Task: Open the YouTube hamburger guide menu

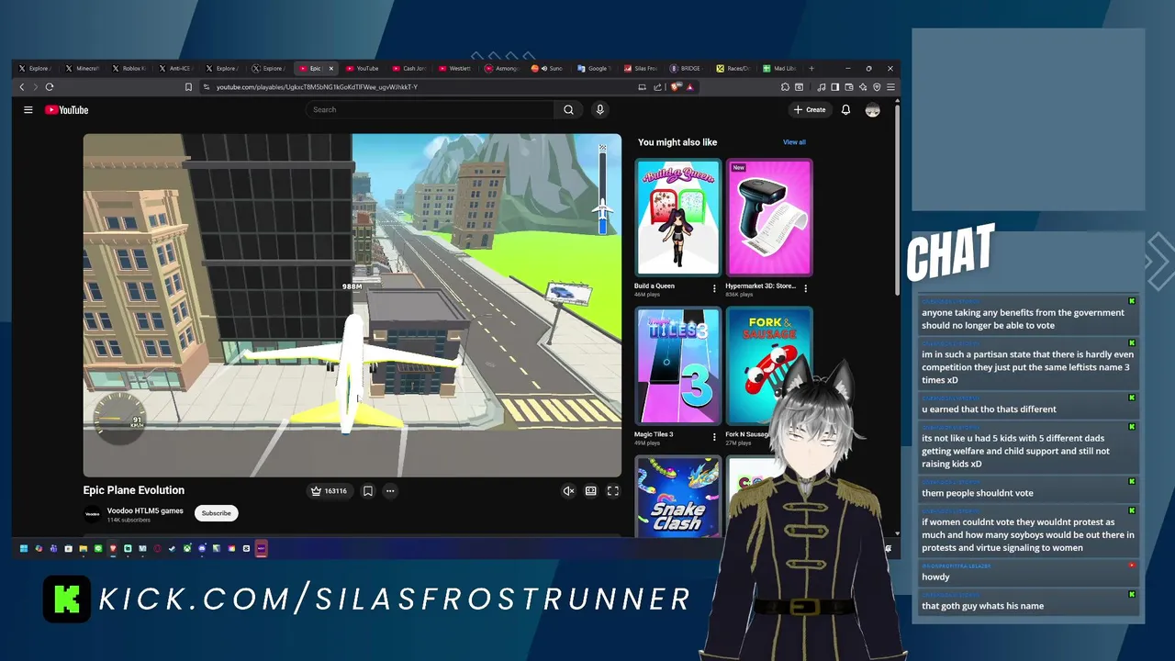Action: 28,110
